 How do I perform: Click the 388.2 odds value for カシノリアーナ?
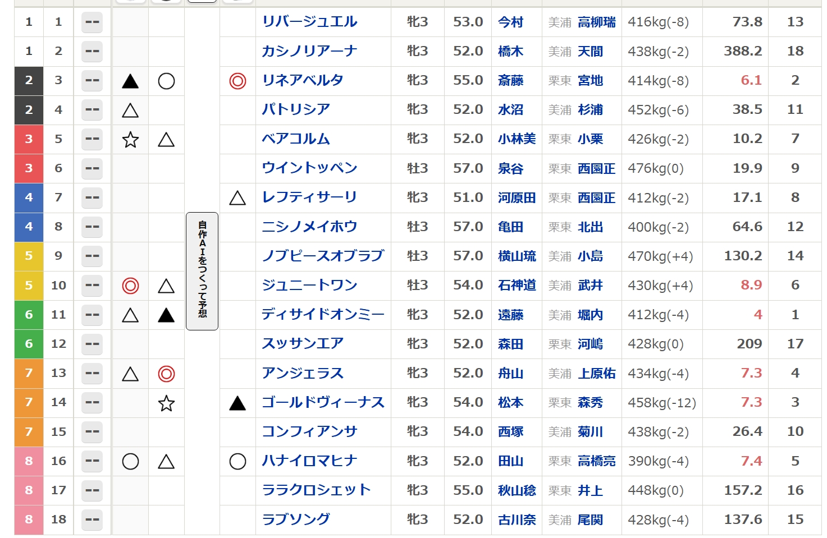tap(742, 52)
